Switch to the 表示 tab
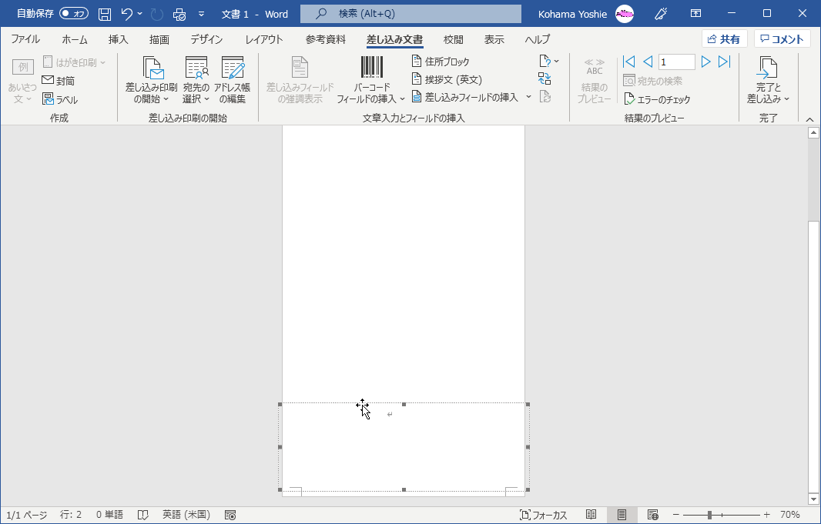The width and height of the screenshot is (821, 524). coord(494,39)
